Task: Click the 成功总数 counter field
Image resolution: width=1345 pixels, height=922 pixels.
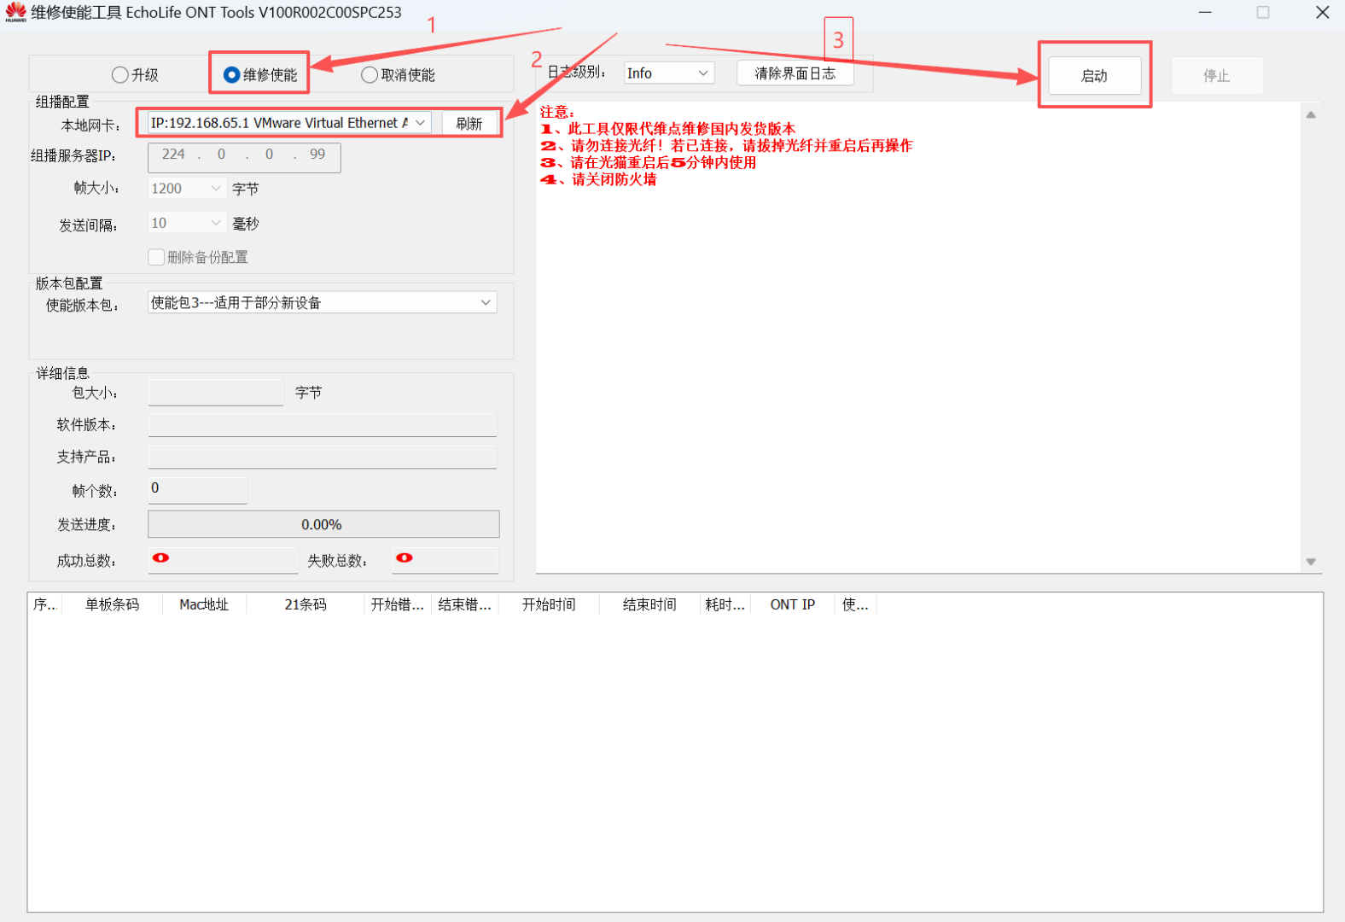Action: pos(223,560)
